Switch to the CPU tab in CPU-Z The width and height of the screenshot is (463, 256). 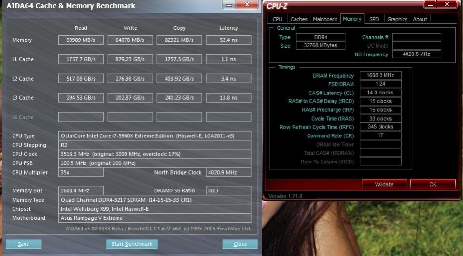pos(277,19)
